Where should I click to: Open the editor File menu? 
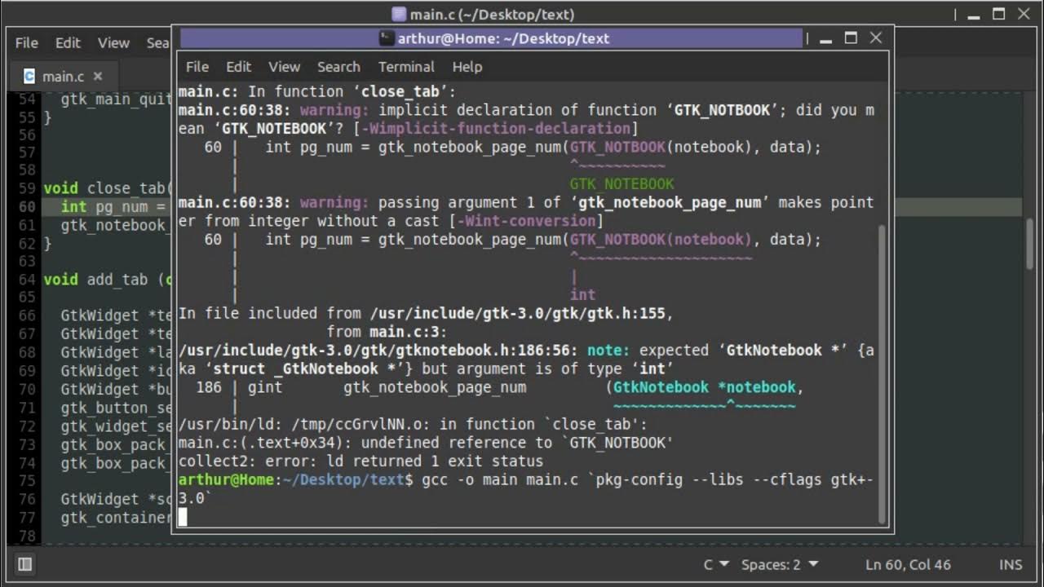(x=27, y=43)
